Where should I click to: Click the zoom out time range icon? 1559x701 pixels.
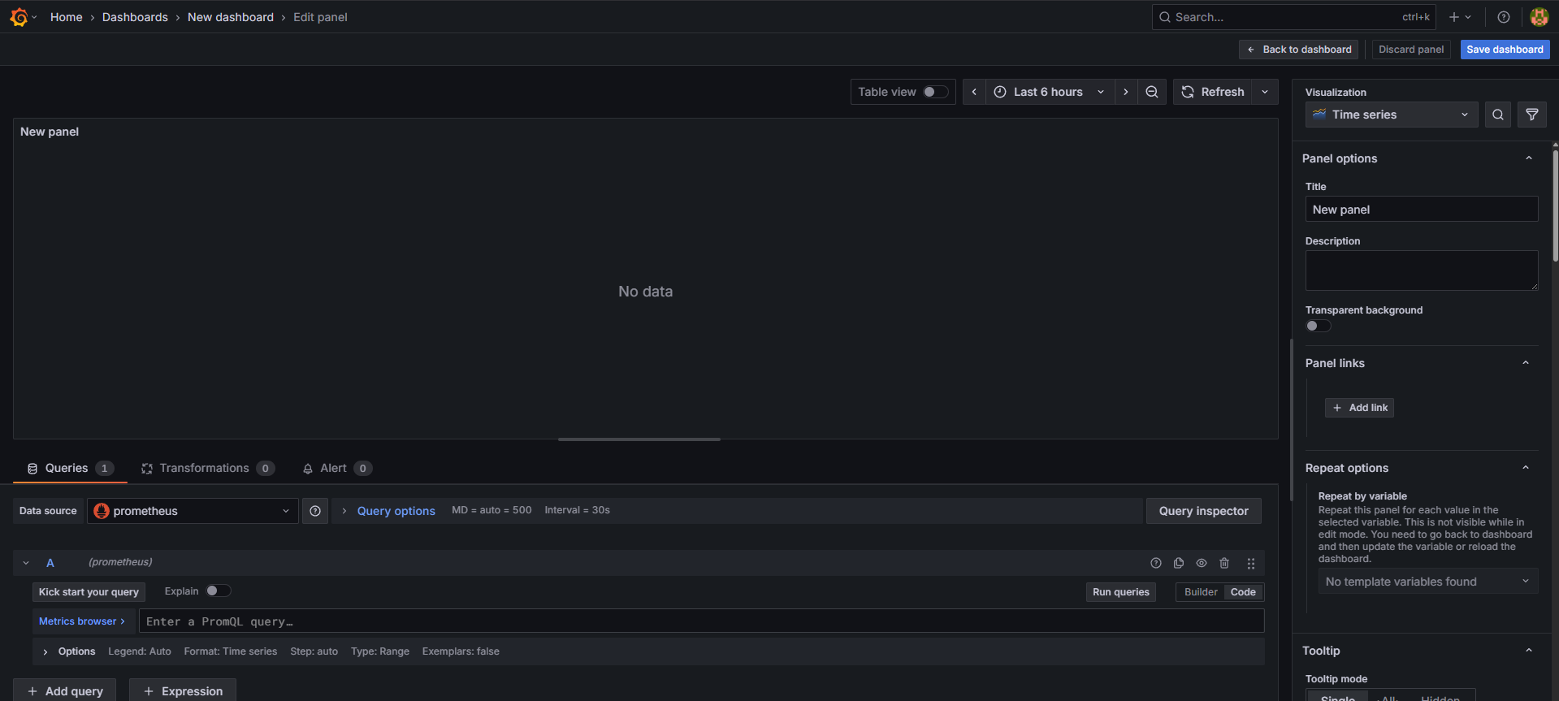click(x=1152, y=92)
